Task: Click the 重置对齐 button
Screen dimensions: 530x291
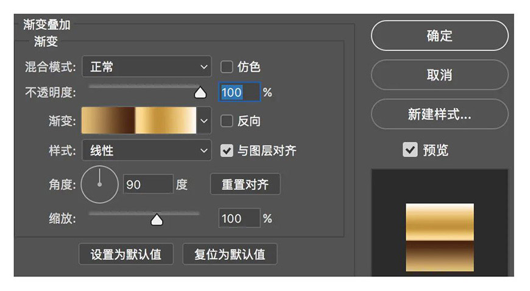Action: pyautogui.click(x=245, y=184)
